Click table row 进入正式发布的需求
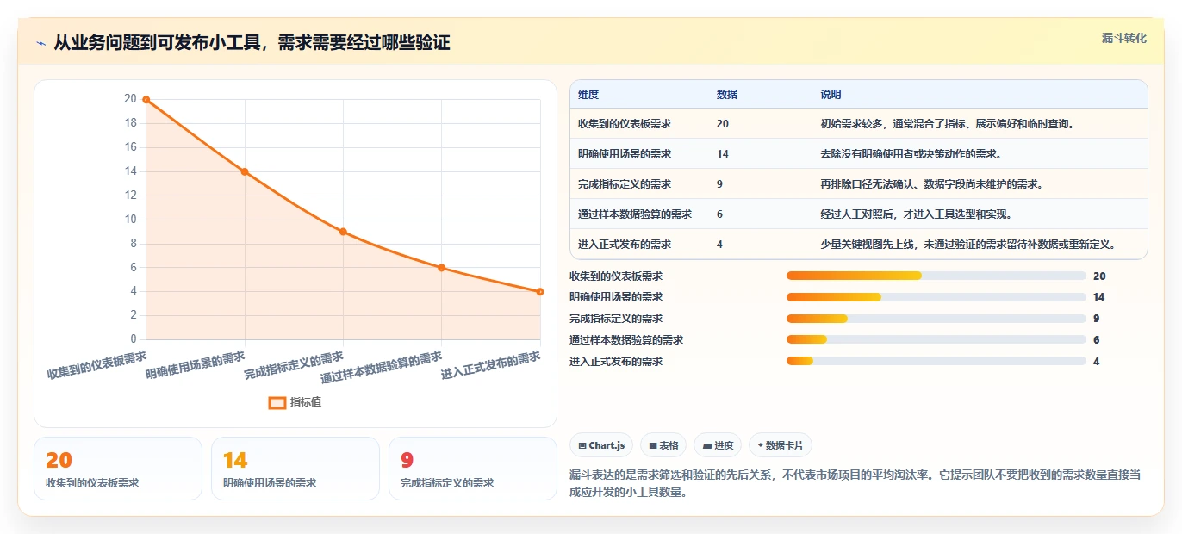Viewport: 1182px width, 534px height. (859, 244)
